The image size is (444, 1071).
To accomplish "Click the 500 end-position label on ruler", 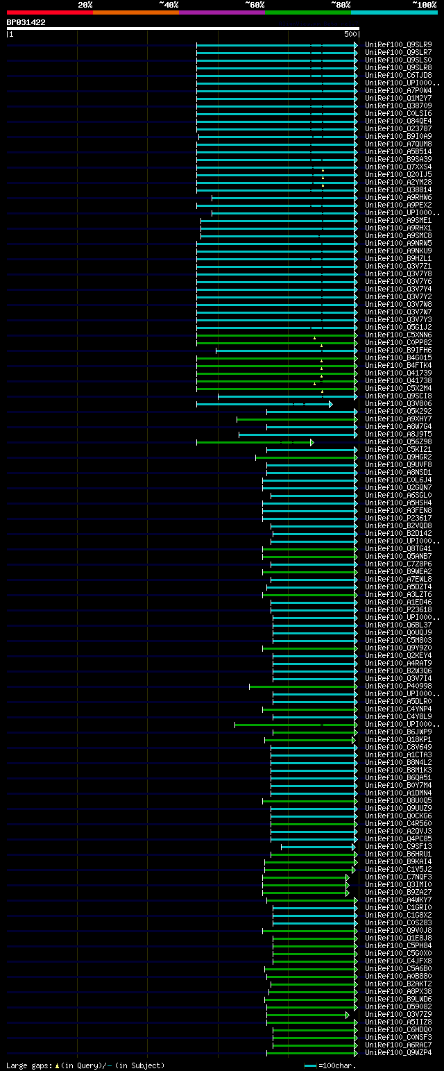I will click(x=350, y=34).
